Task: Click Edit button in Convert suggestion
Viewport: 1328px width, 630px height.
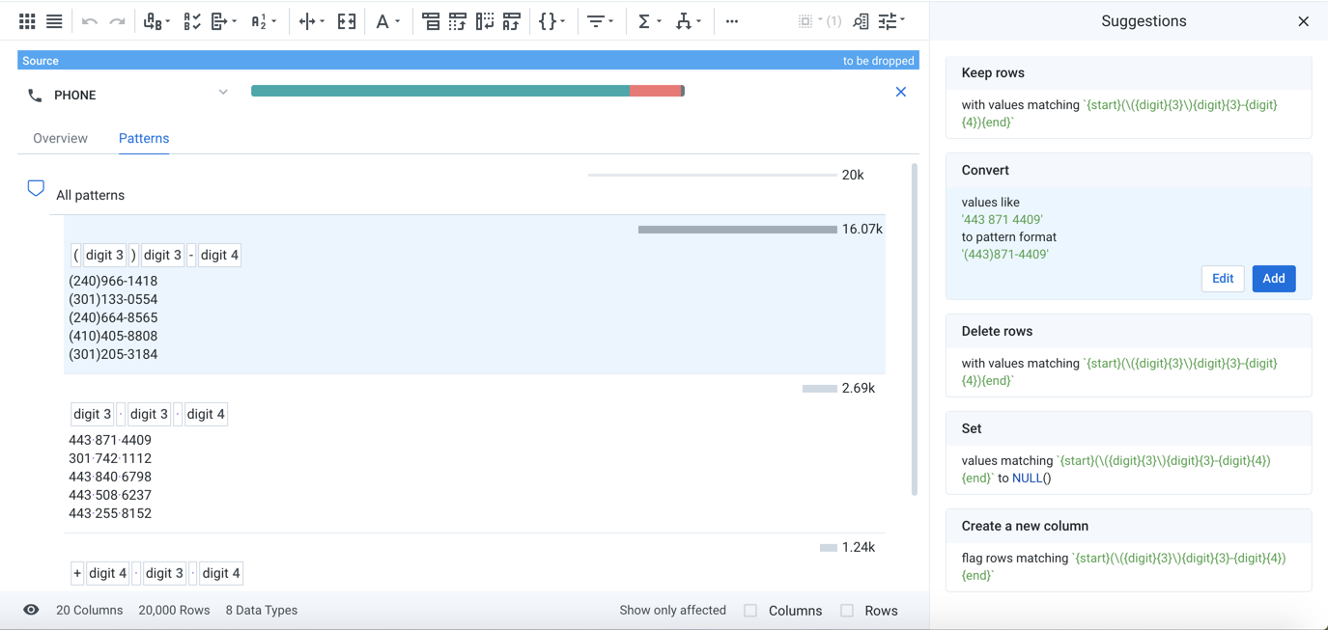Action: (1222, 279)
